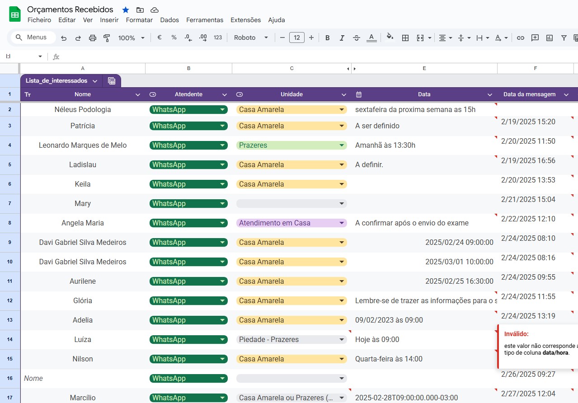Click the Google Sheets home logo
The width and height of the screenshot is (578, 403).
click(15, 14)
